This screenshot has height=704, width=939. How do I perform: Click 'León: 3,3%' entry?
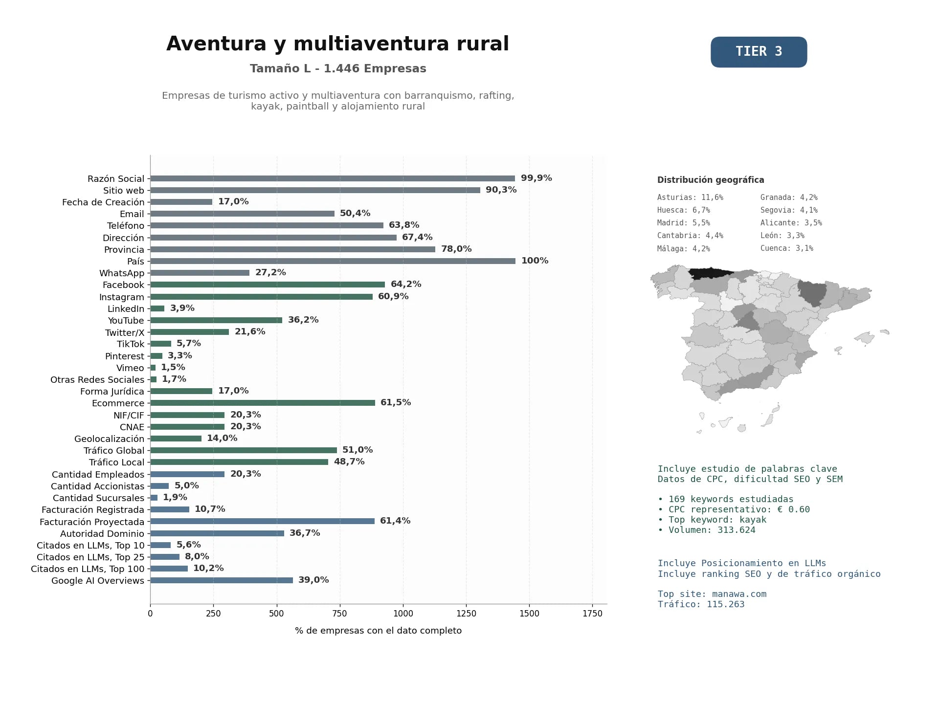[x=782, y=236]
